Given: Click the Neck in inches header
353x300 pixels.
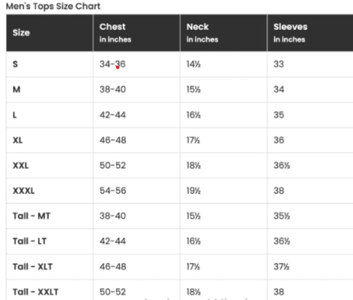Looking at the screenshot, I should [x=202, y=33].
